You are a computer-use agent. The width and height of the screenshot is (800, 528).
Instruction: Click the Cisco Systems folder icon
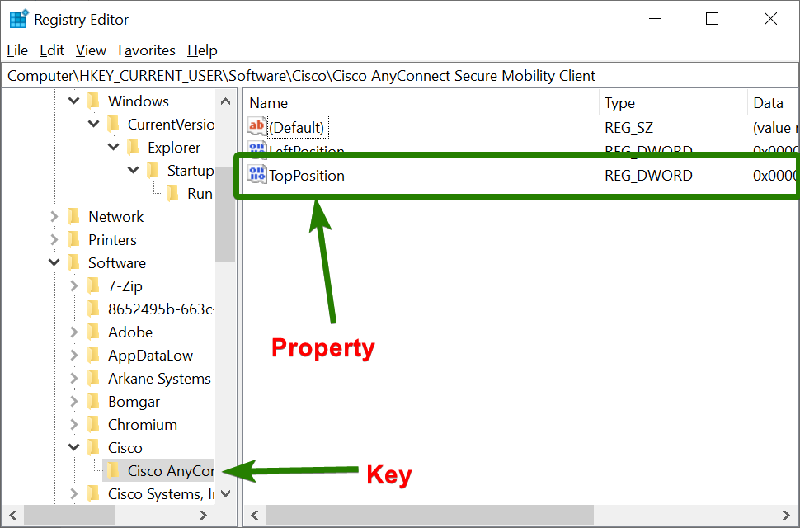tap(93, 494)
